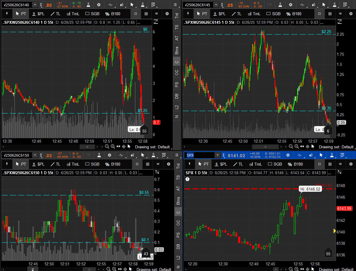Click the SPX symbol input field
This screenshot has height=271, width=356.
tap(199, 155)
